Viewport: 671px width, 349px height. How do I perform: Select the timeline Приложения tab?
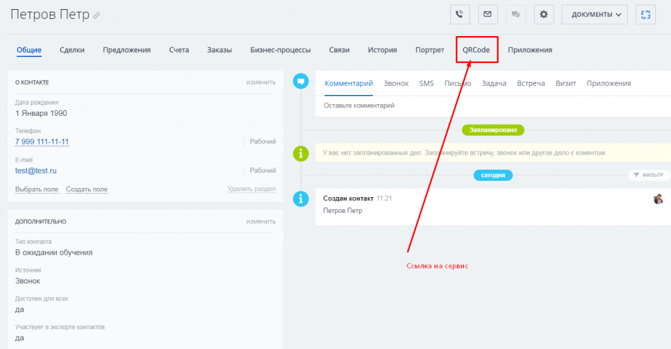click(609, 83)
